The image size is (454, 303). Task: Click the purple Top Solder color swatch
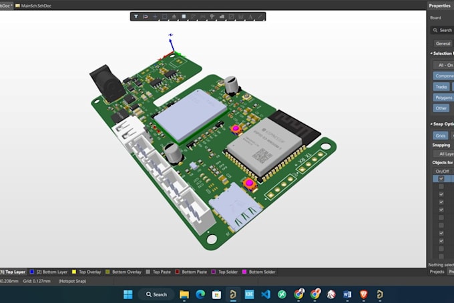point(214,272)
